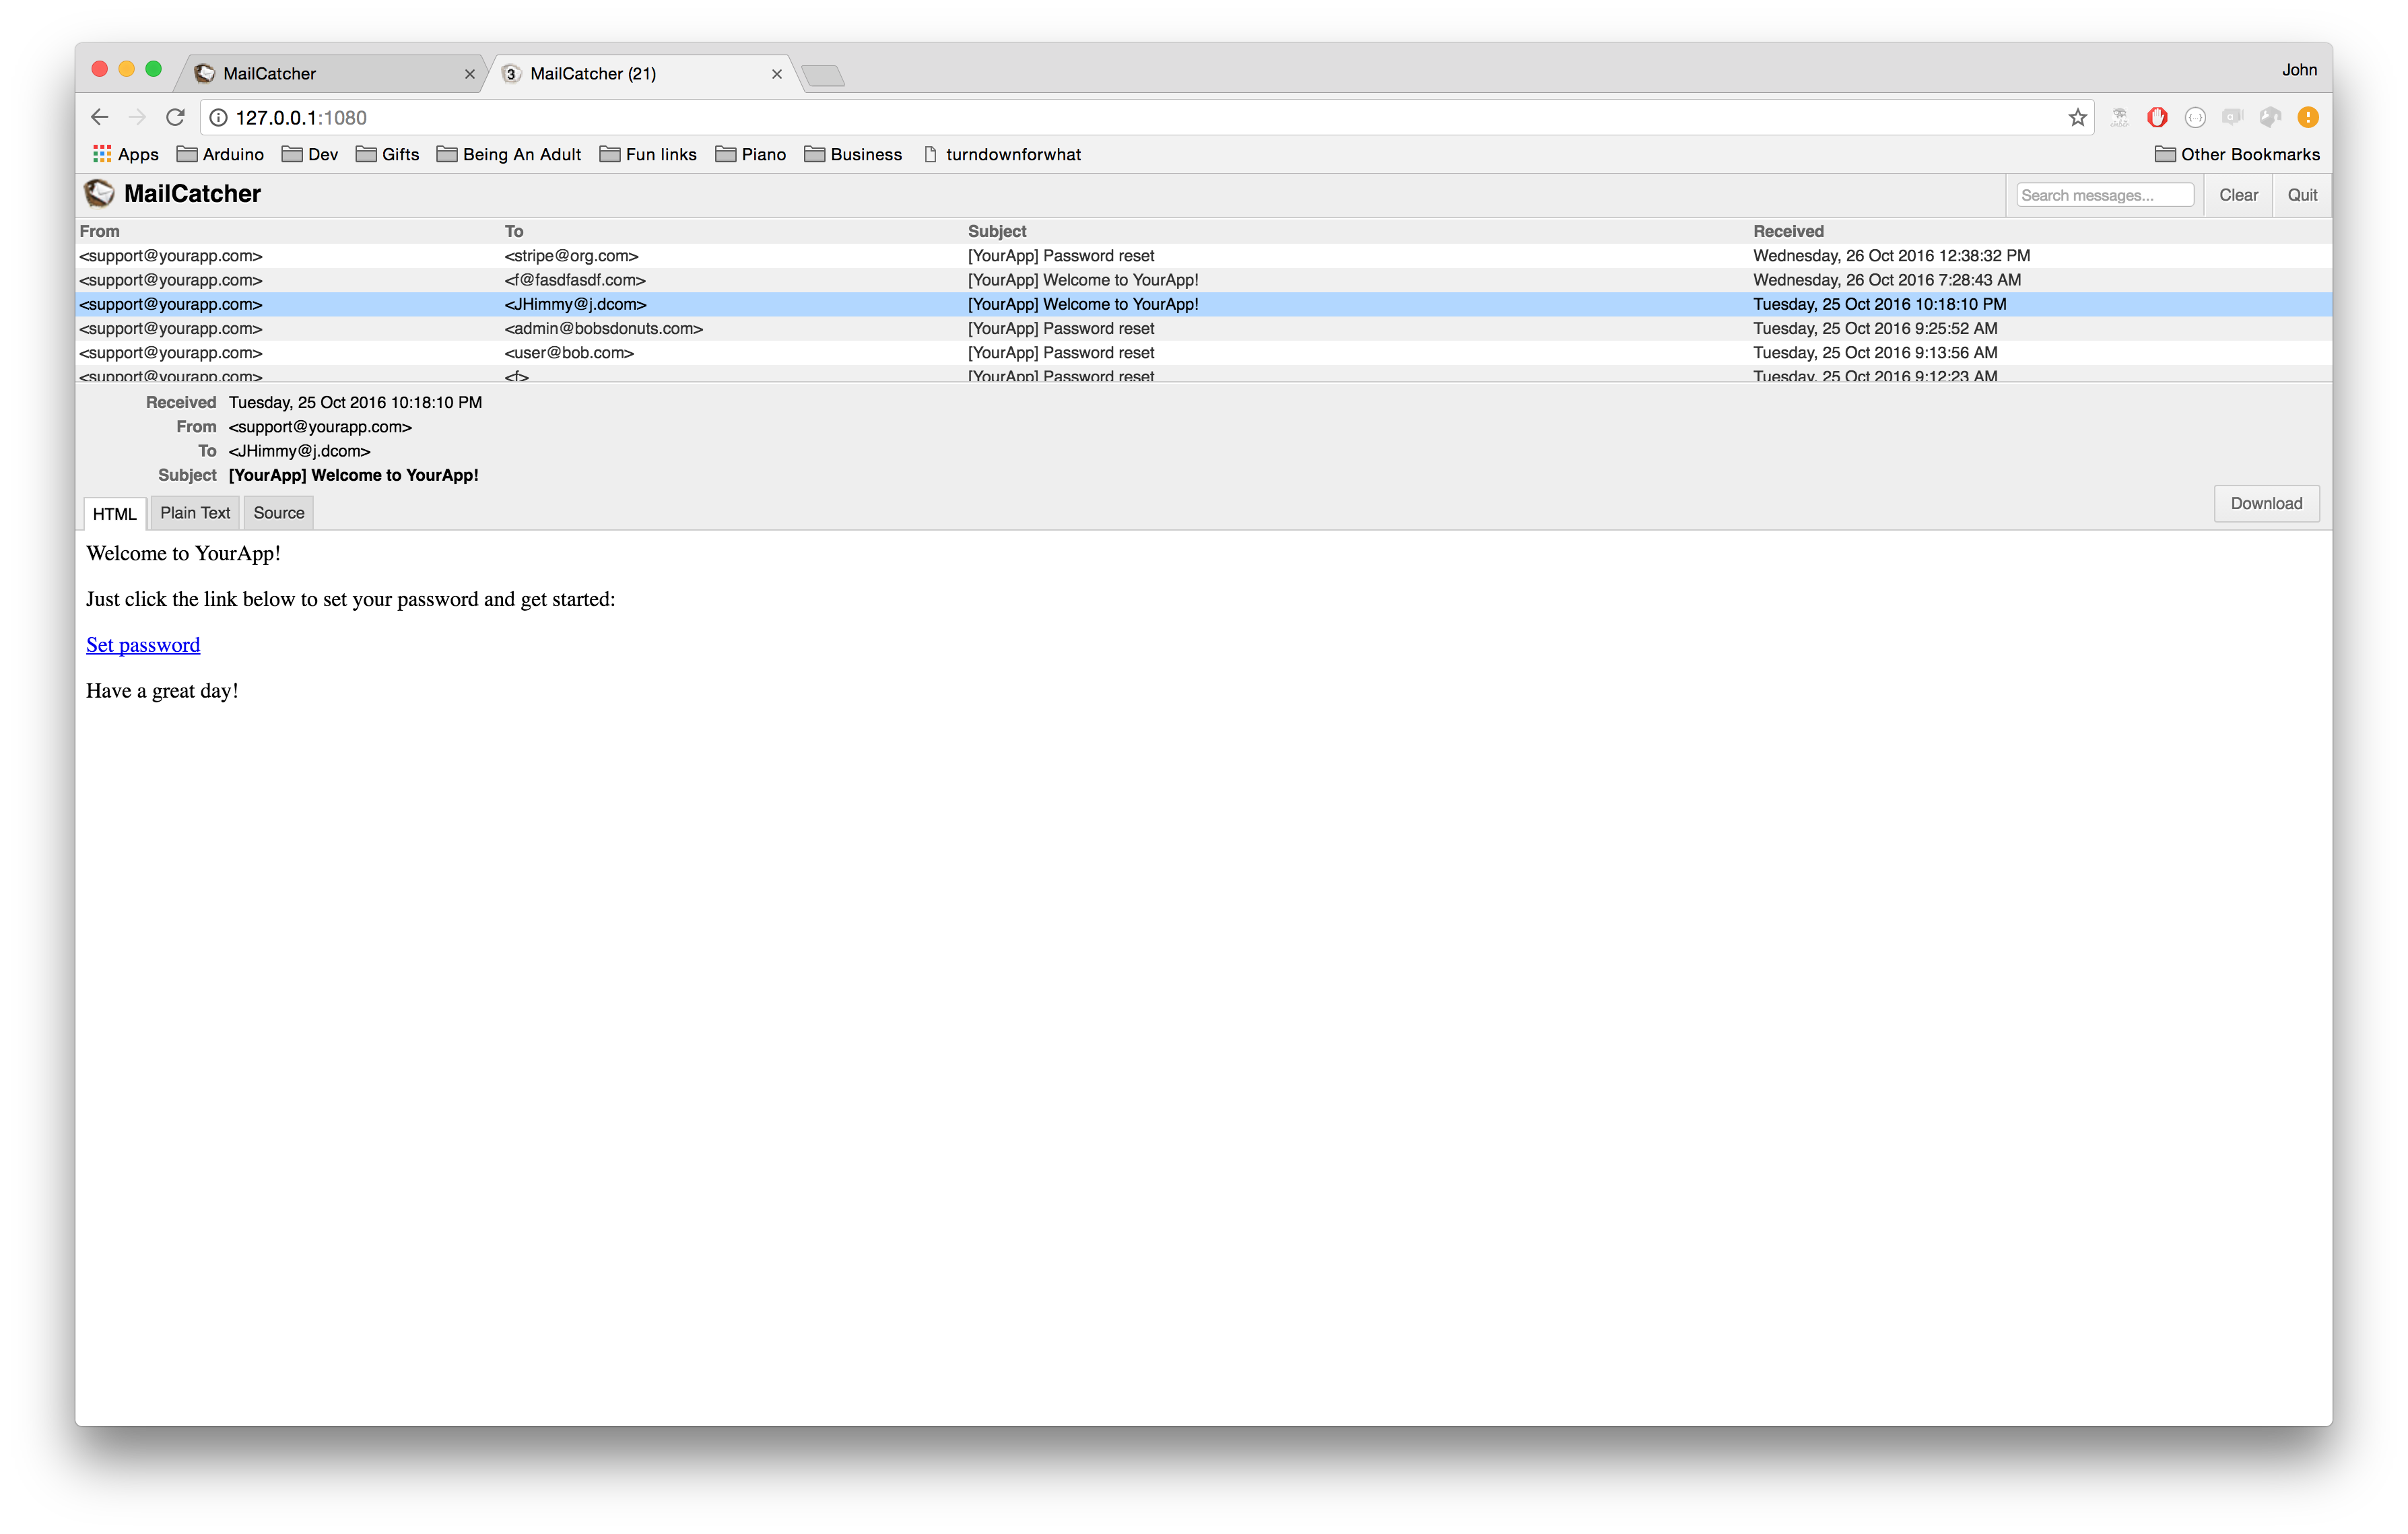2408x1534 pixels.
Task: Click the red shield extension icon
Action: click(2157, 117)
